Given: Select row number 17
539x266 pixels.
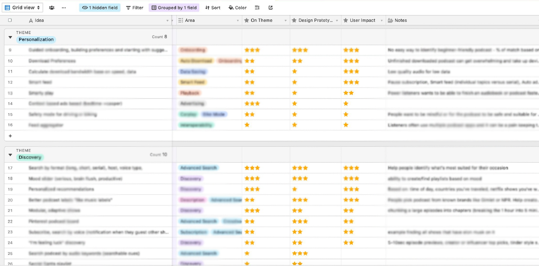Looking at the screenshot, I should pyautogui.click(x=10, y=168).
